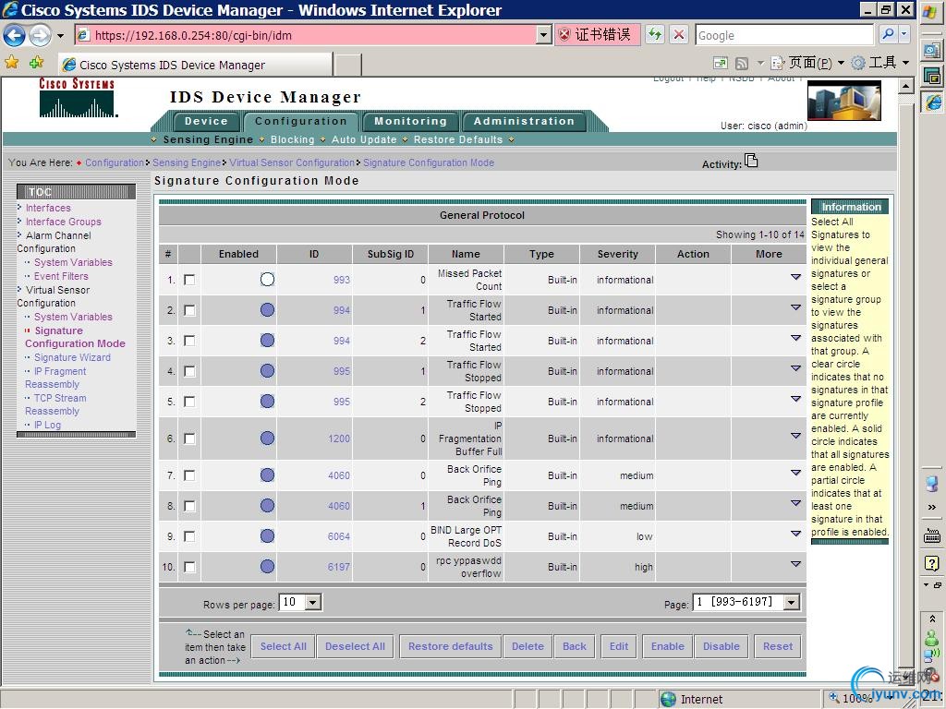The height and width of the screenshot is (709, 946).
Task: Click the Cisco Systems logo
Action: click(78, 97)
